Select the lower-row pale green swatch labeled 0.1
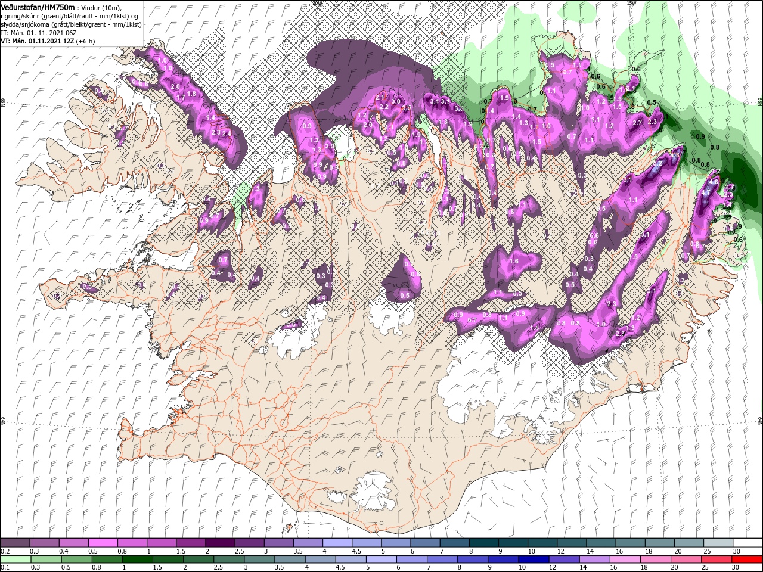 tap(15, 559)
